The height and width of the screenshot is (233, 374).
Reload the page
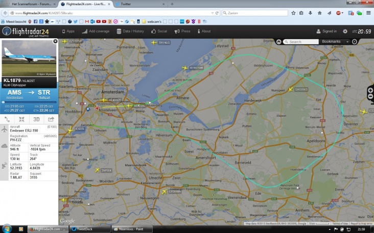[217, 13]
